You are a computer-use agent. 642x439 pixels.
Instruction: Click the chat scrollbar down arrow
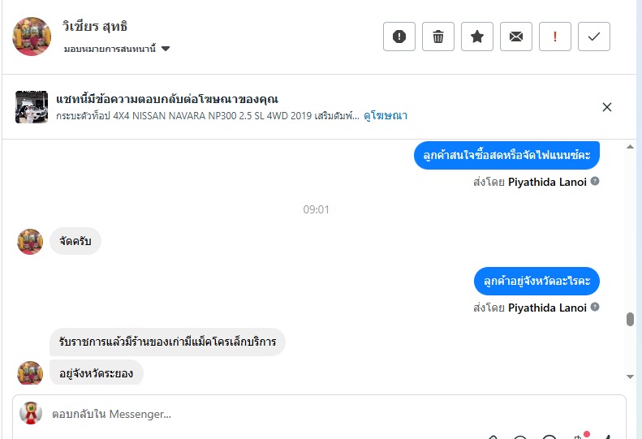(x=630, y=377)
